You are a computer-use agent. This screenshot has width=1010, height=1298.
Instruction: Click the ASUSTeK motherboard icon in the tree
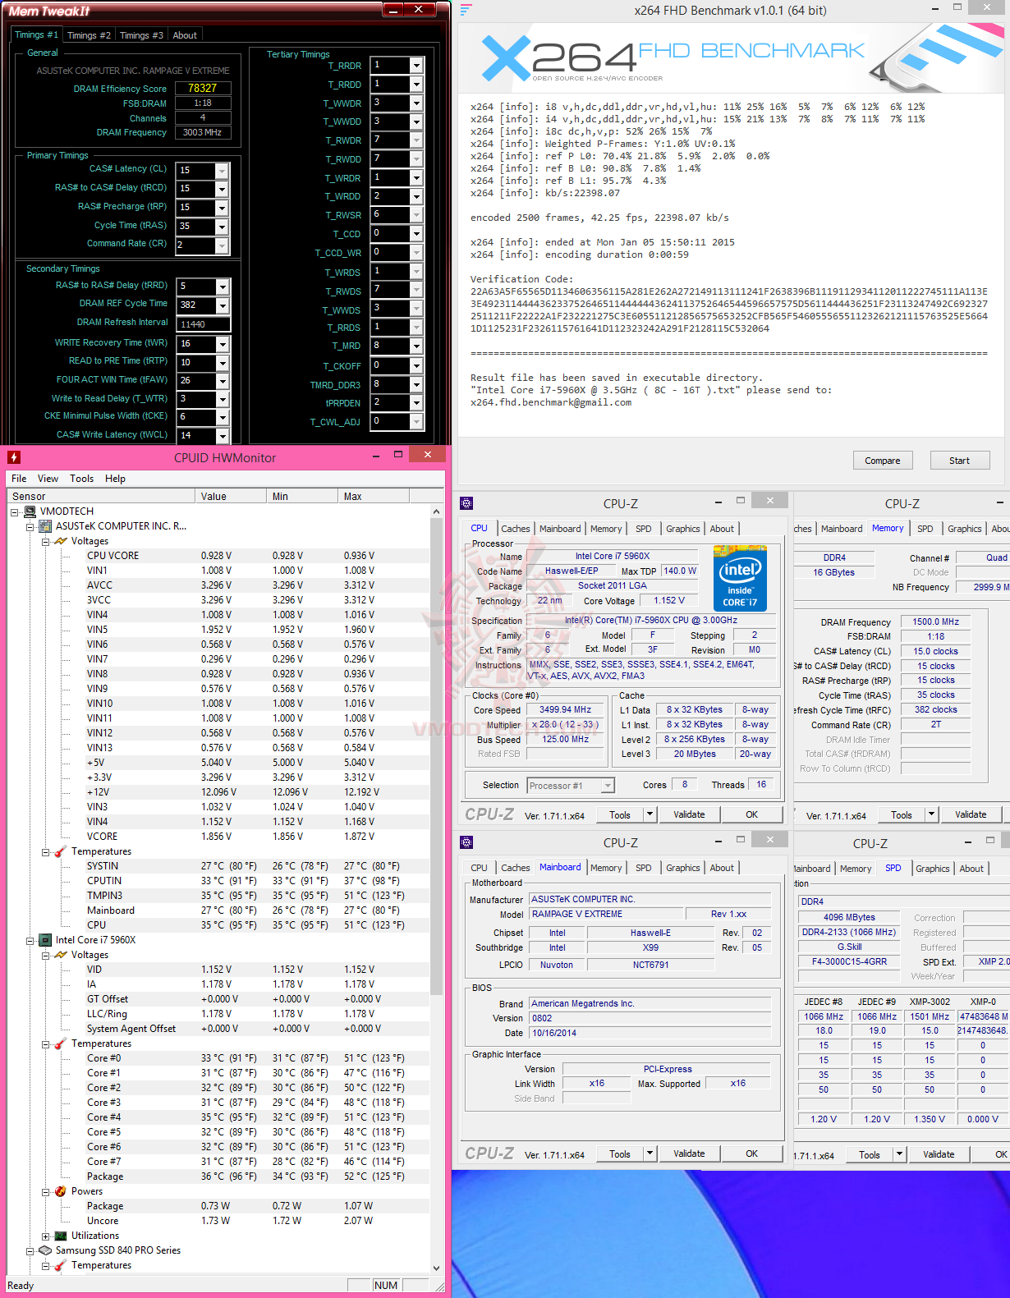[46, 526]
